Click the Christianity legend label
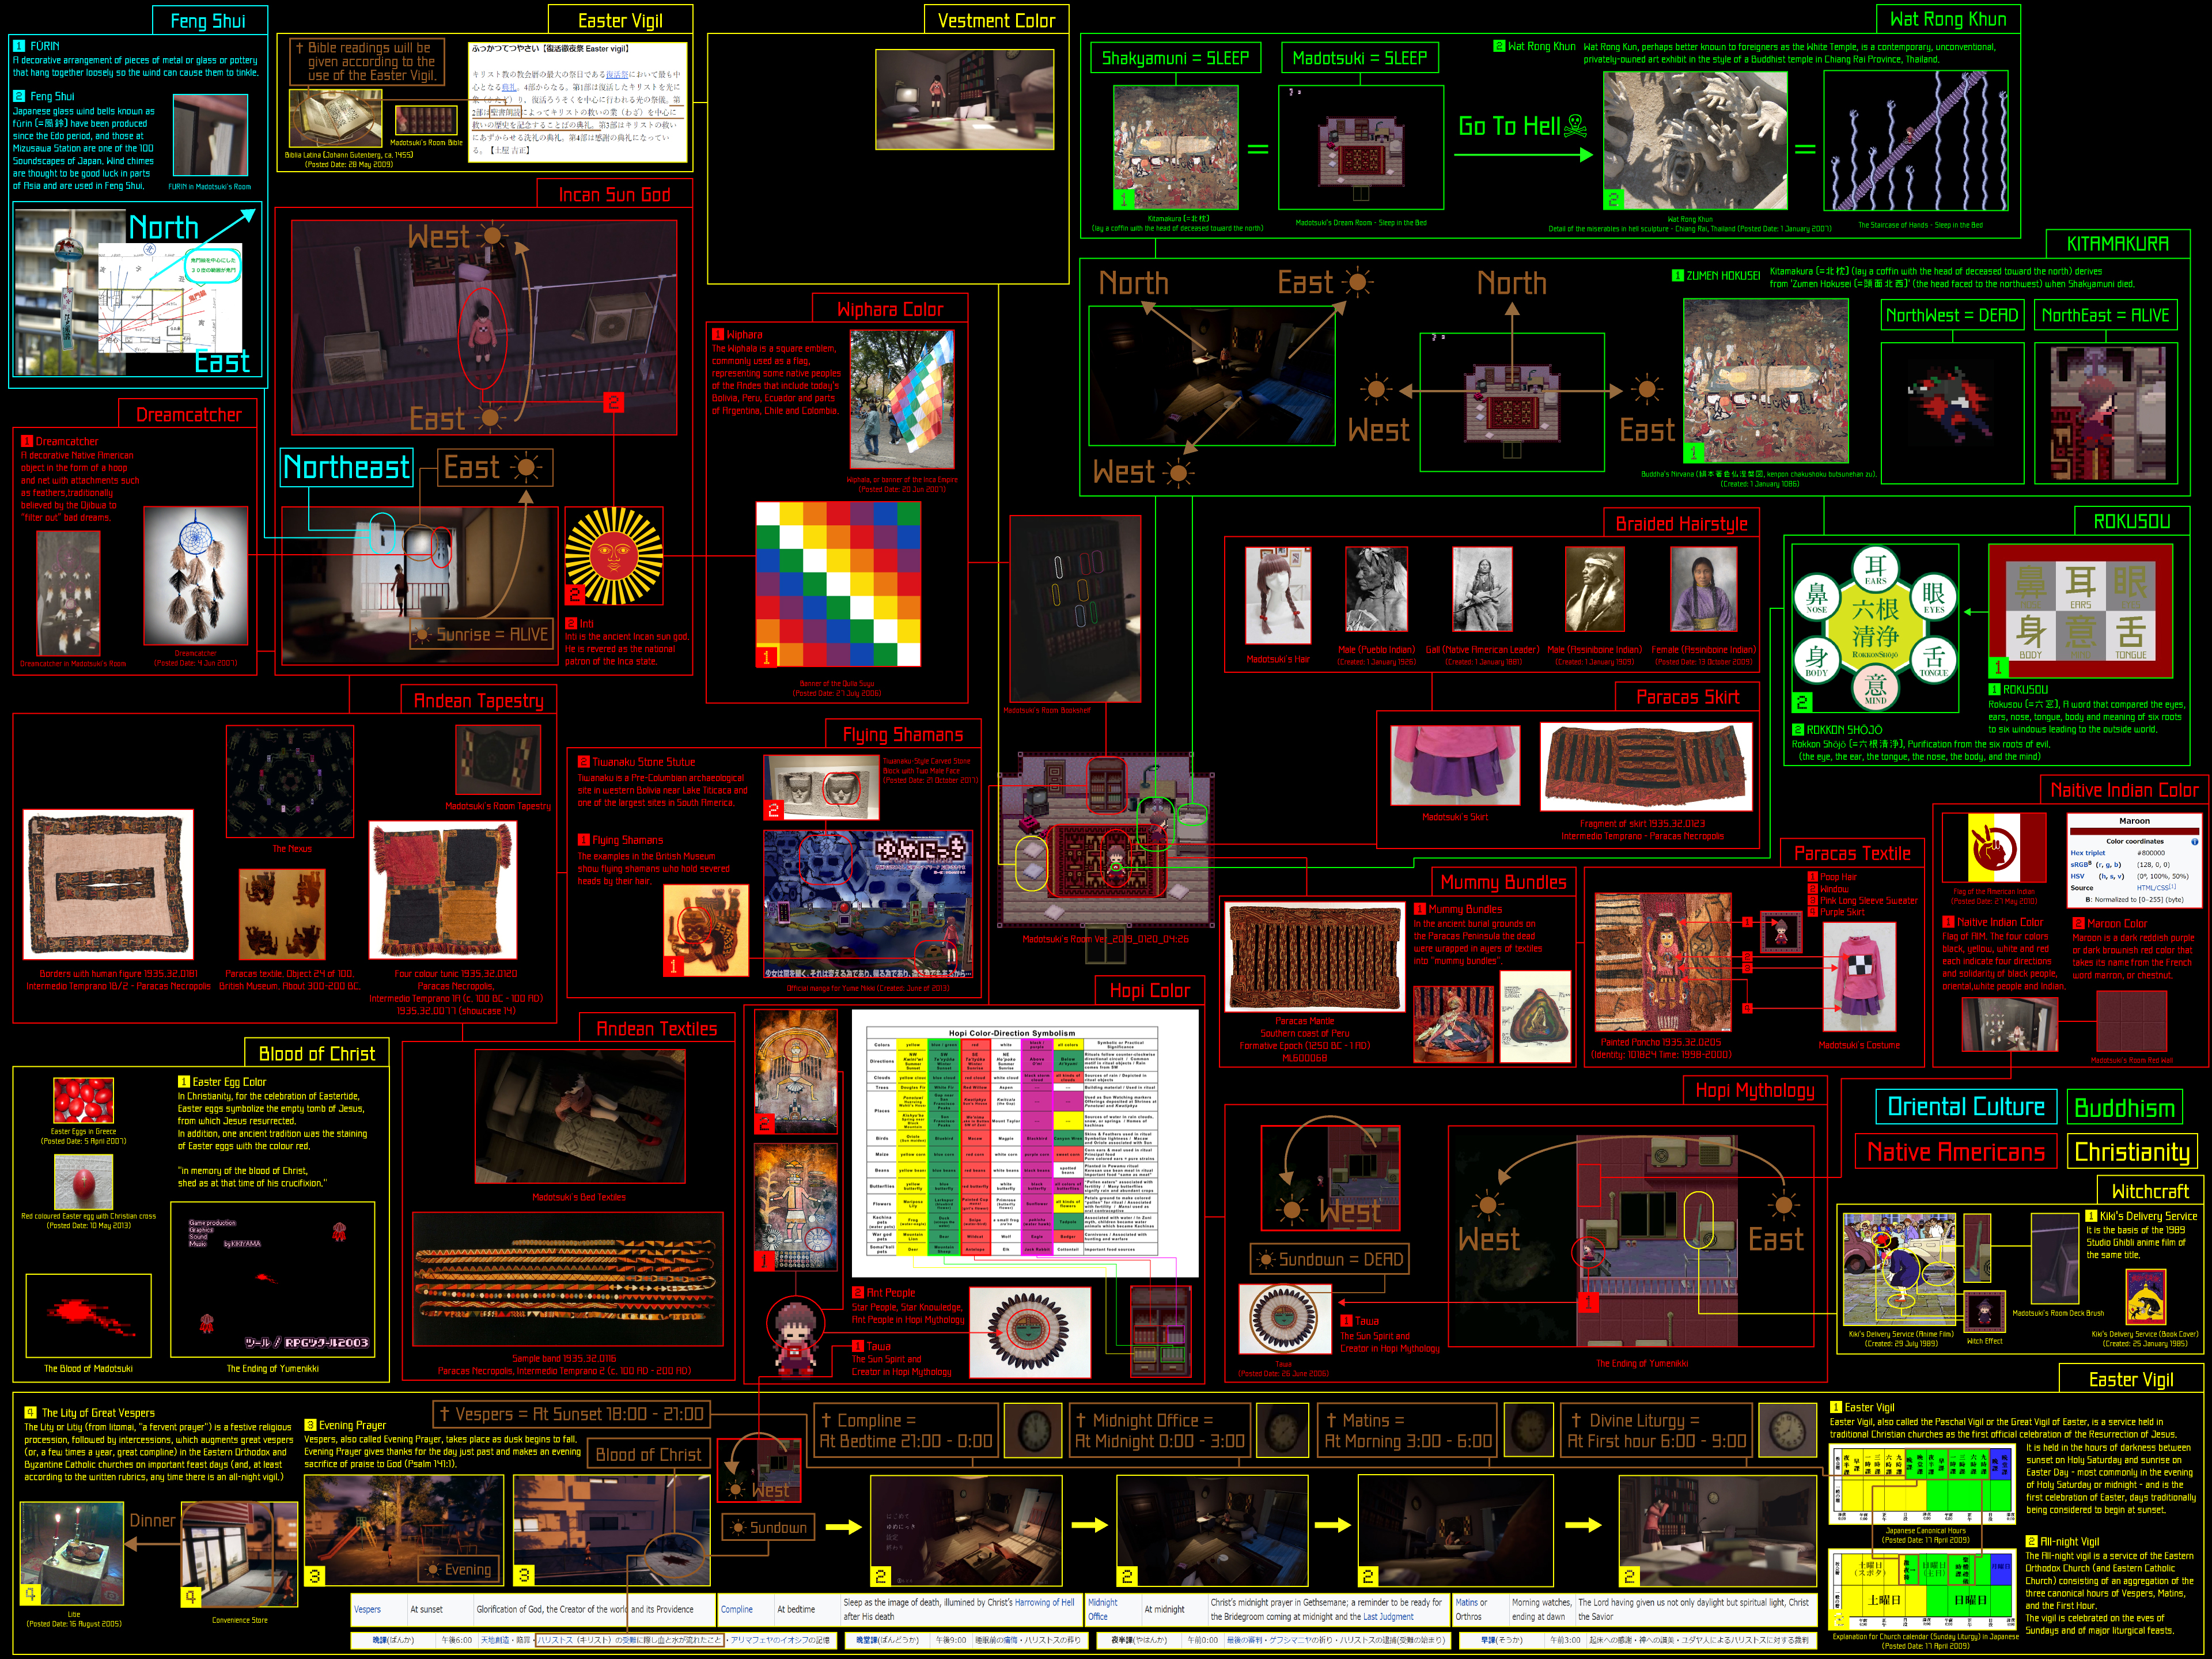This screenshot has width=2212, height=1659. [x=2132, y=1152]
